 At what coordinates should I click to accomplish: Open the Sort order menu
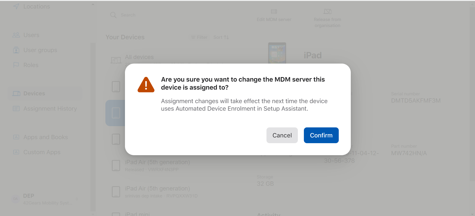(x=221, y=37)
